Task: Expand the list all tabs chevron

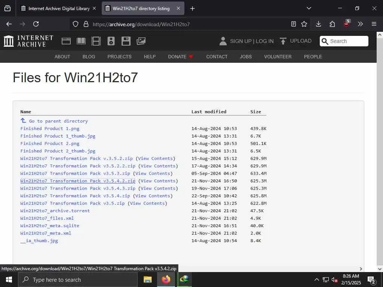Action: [309, 8]
